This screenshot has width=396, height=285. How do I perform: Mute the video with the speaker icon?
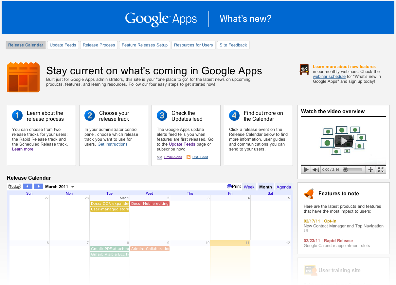click(x=315, y=169)
